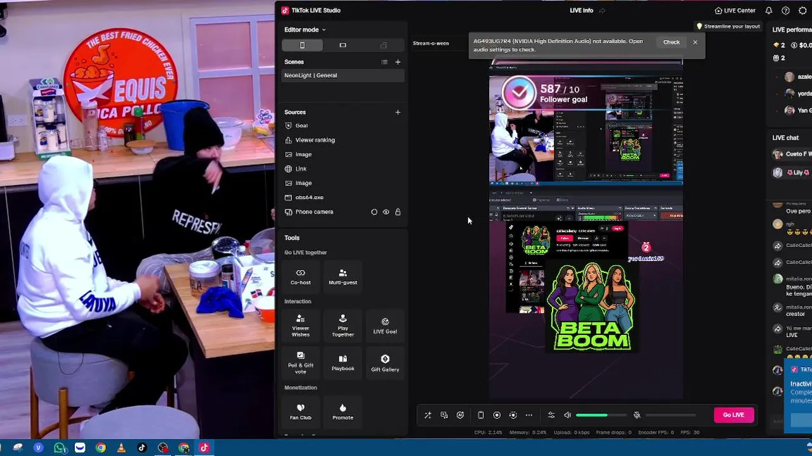The width and height of the screenshot is (812, 456).
Task: Open the Play Together tool
Action: click(x=343, y=325)
